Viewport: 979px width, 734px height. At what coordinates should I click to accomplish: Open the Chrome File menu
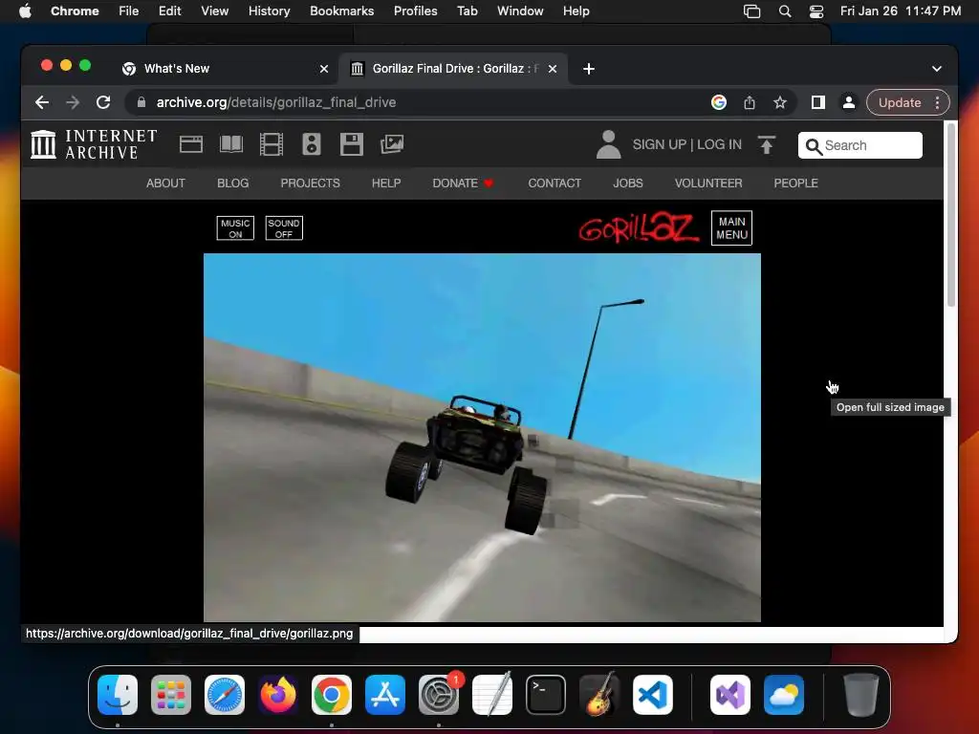click(x=129, y=11)
